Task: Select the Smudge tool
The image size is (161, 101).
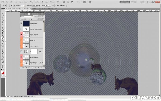Action: tap(3, 43)
